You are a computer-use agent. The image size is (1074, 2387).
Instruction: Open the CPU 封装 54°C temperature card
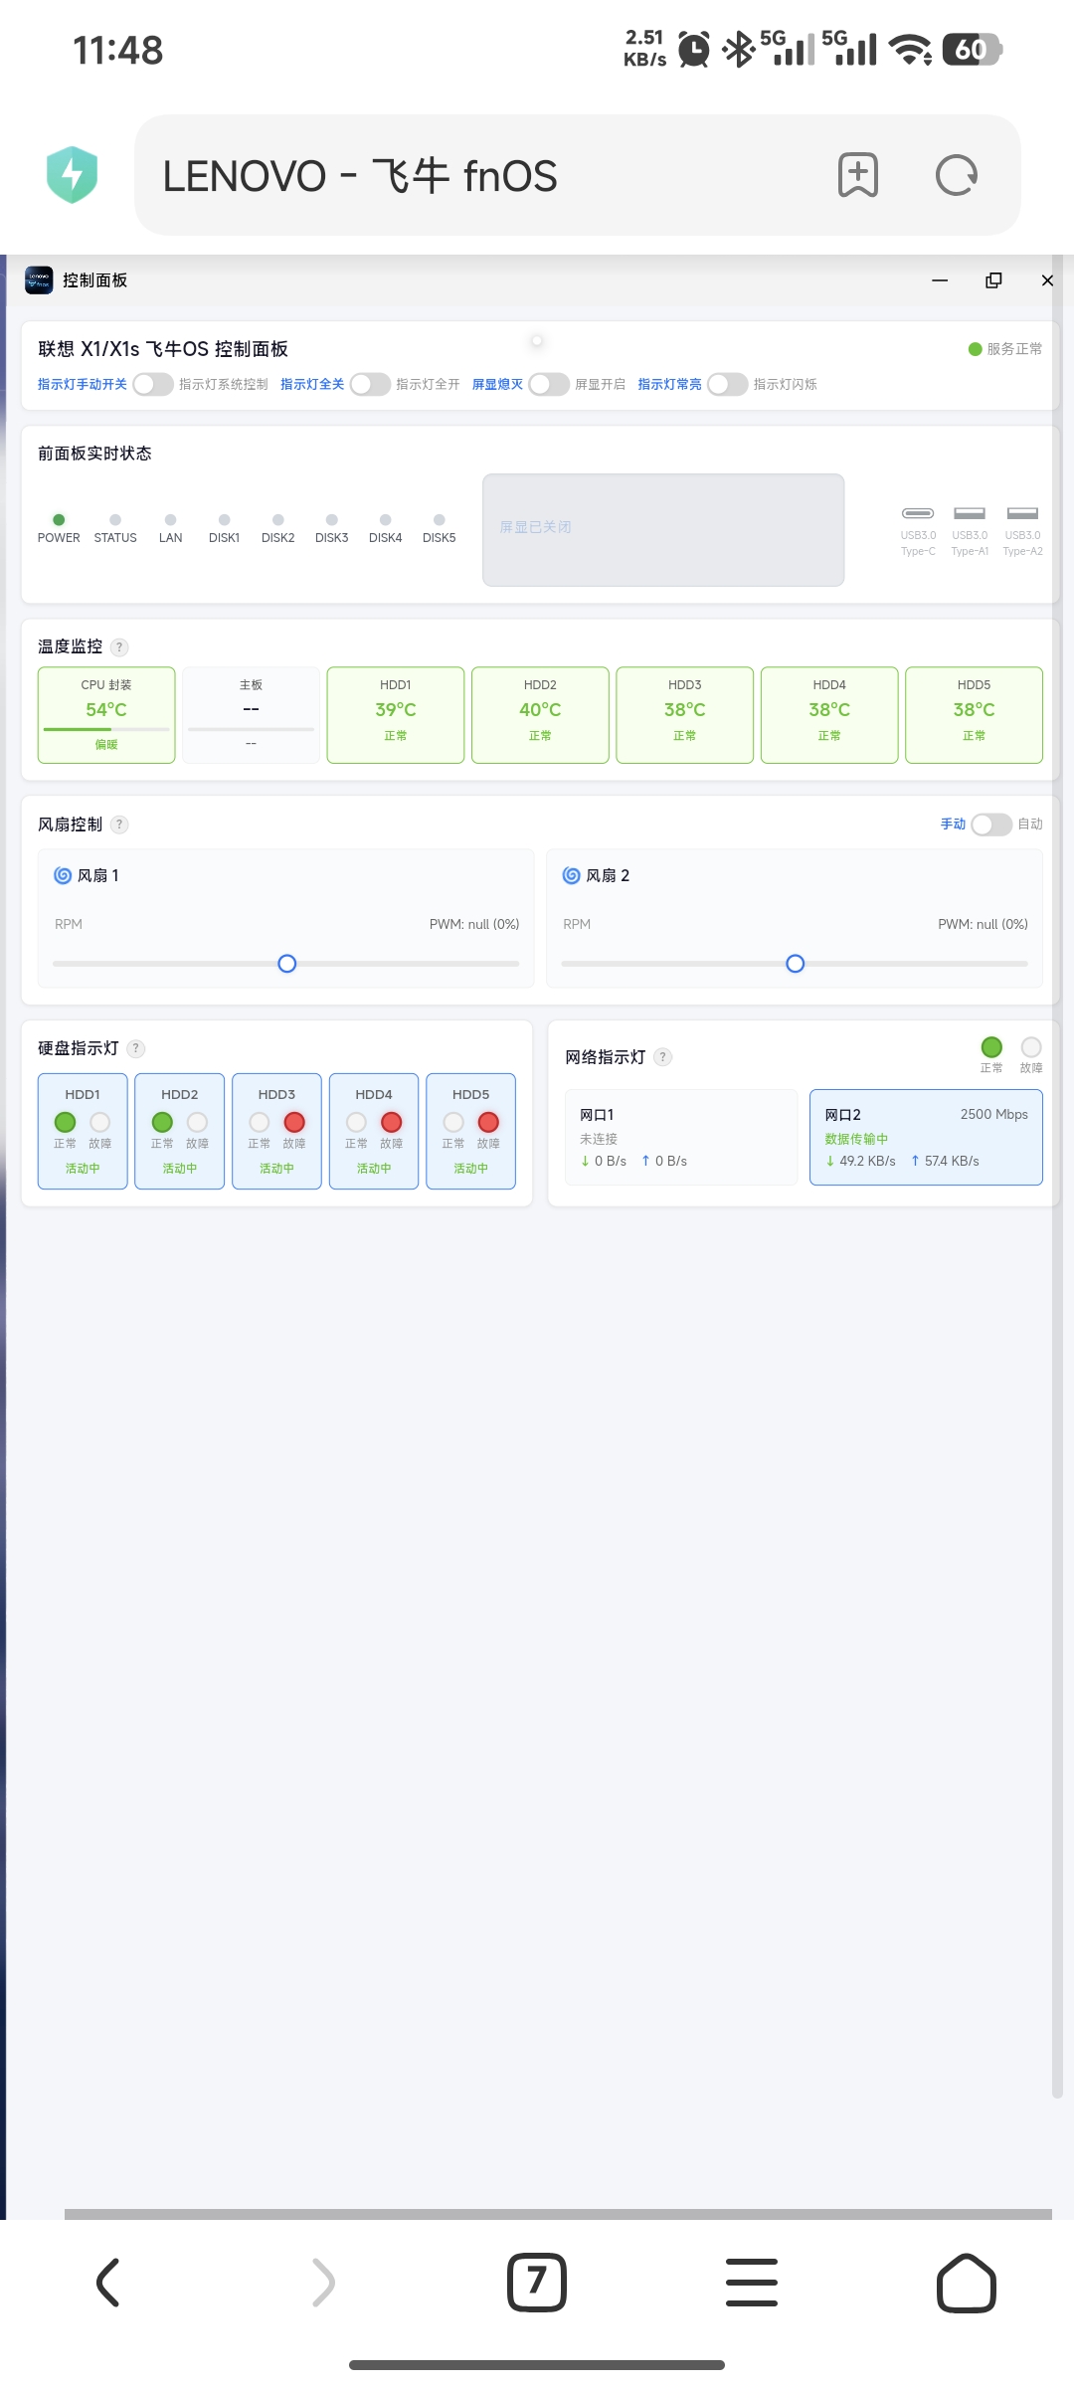(x=106, y=715)
